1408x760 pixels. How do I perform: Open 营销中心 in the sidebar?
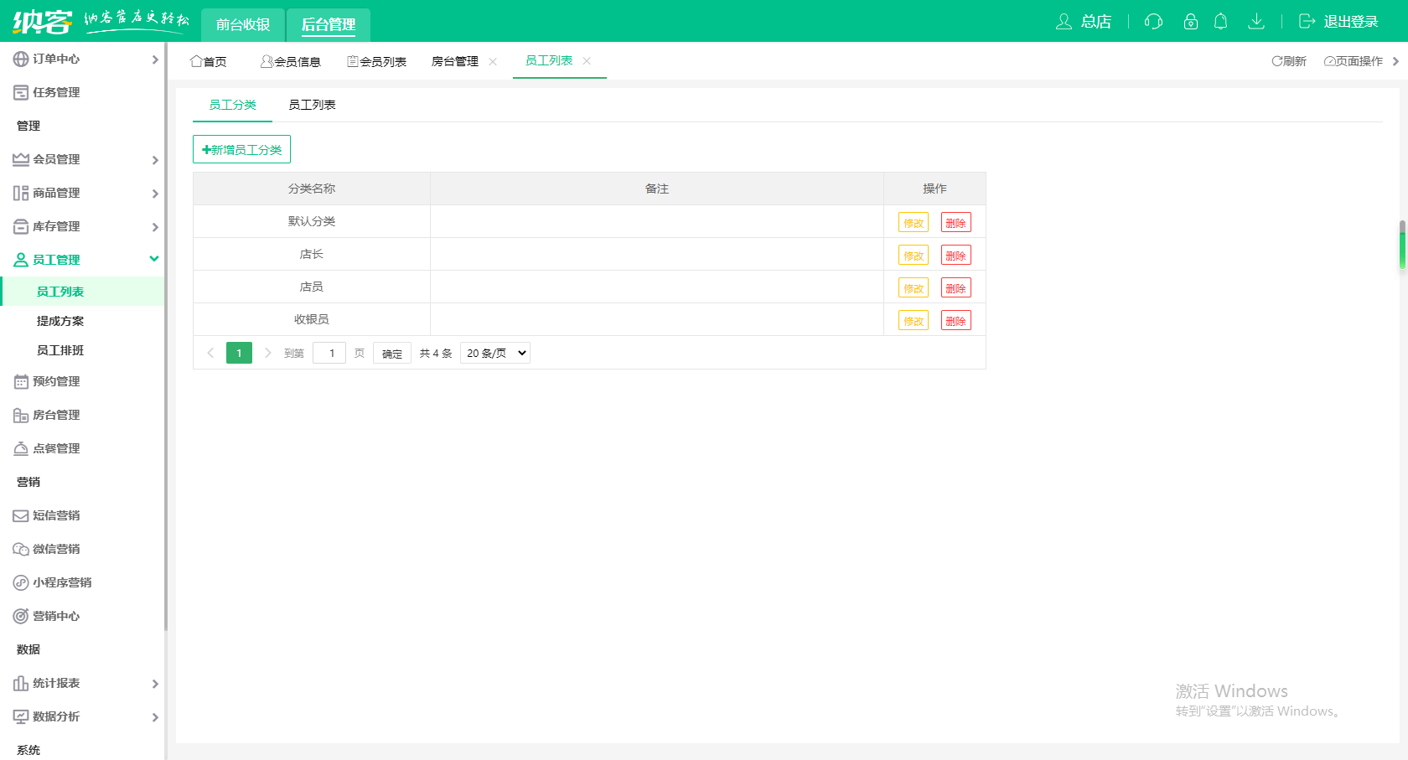(x=56, y=616)
